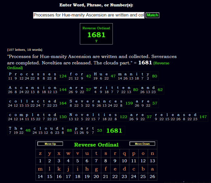211x183 pixels.
Task: Click the capital P in Processes breakdown
Action: coord(10,74)
